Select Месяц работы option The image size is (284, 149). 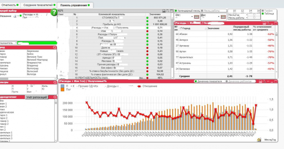[210, 11]
